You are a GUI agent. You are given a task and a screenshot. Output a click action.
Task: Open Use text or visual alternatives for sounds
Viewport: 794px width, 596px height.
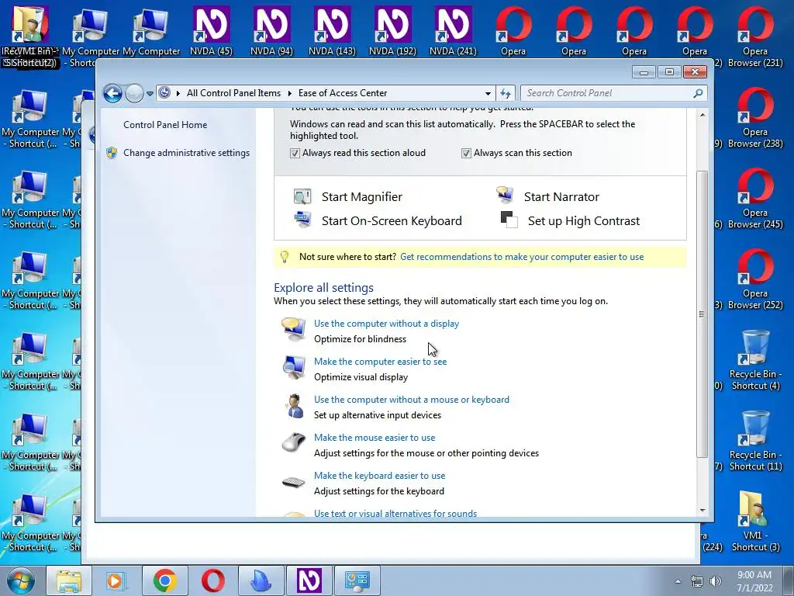(395, 513)
